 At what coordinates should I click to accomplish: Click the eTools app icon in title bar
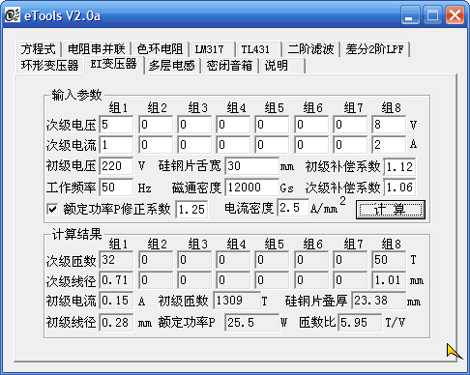[13, 15]
